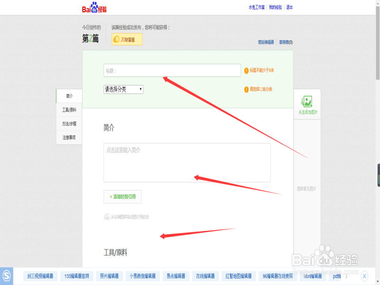Click the 小易微信编辑器 suggestion
The width and height of the screenshot is (380, 285).
click(x=142, y=276)
